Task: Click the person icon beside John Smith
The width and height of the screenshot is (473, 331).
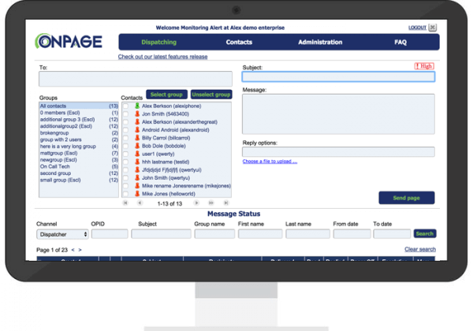Action: [x=137, y=177]
